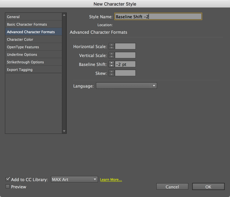This screenshot has height=197, width=230.
Task: Click Skew up stepper arrow
Action: 111,71
